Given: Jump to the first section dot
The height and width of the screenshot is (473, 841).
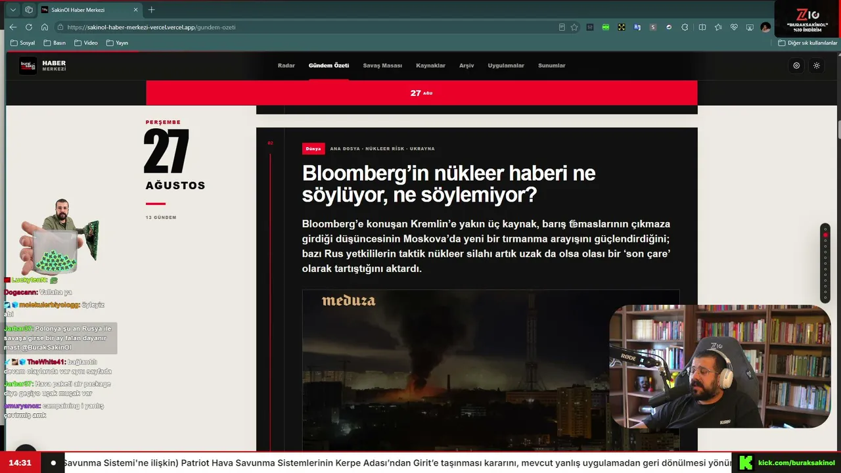Looking at the screenshot, I should [825, 229].
